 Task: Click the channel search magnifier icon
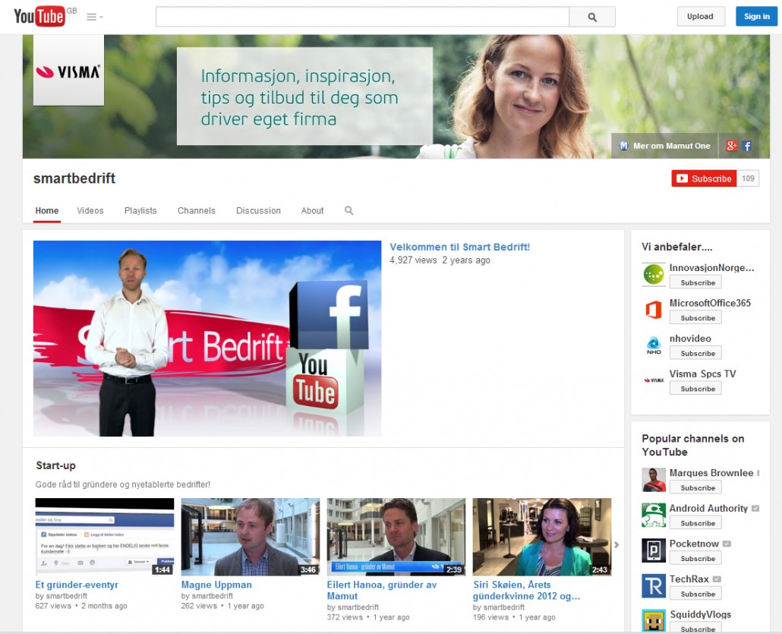click(349, 210)
